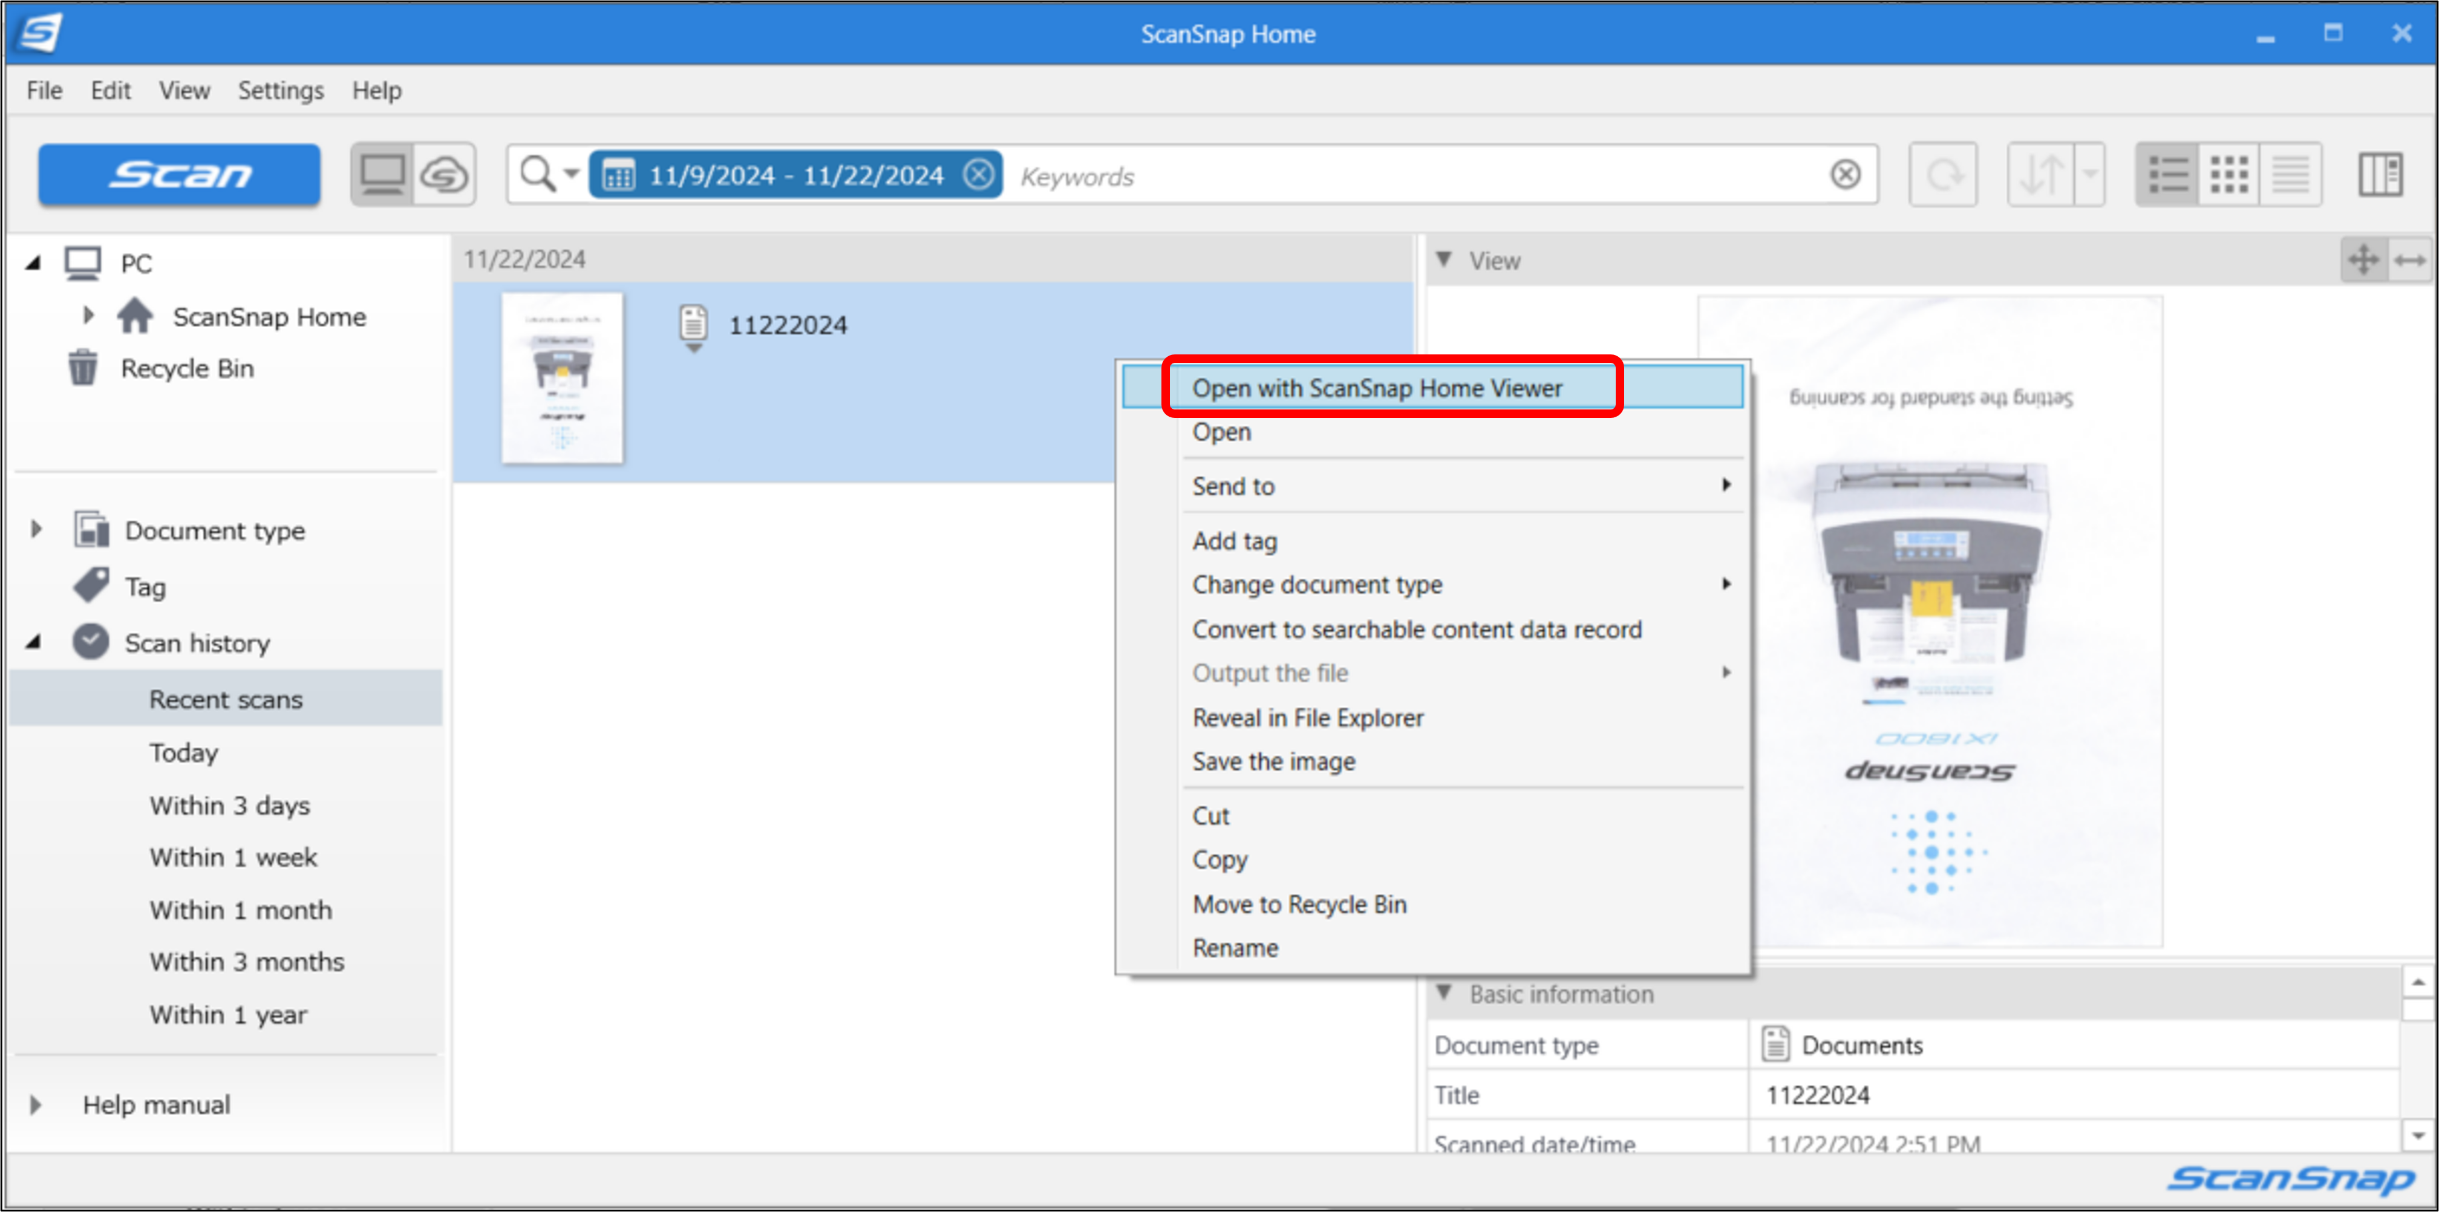This screenshot has height=1212, width=2439.
Task: Select Within 1 week filter
Action: pos(233,858)
